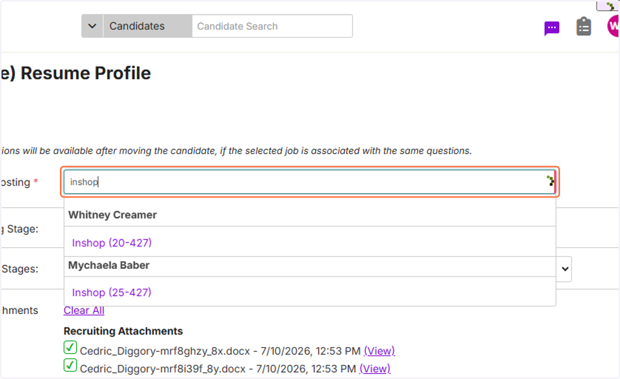View the Cedric_Diggory-mrf8i39f_8y.docx attachment
Viewport: 620px width, 379px height.
coord(375,369)
